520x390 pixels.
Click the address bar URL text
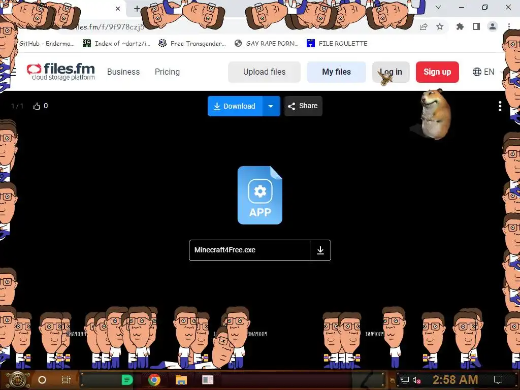[110, 27]
